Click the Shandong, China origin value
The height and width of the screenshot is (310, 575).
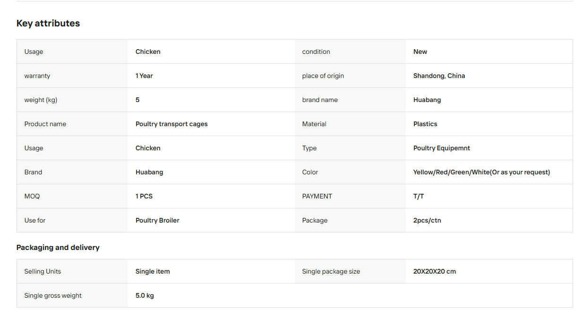pyautogui.click(x=439, y=76)
